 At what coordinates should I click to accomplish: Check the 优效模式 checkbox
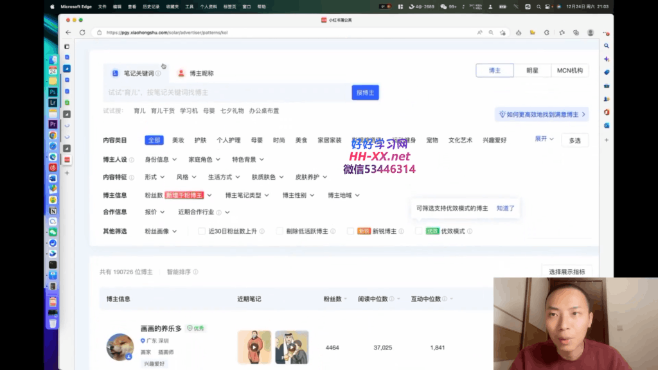tap(418, 231)
